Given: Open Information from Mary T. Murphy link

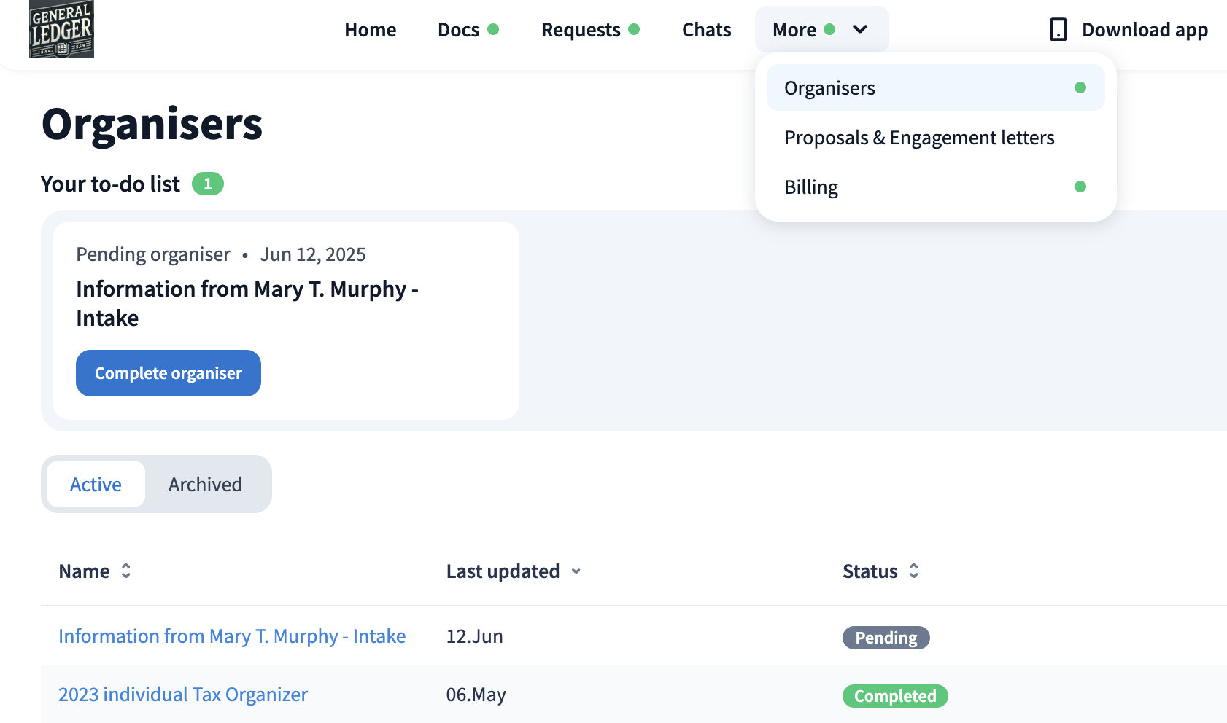Looking at the screenshot, I should pyautogui.click(x=232, y=636).
